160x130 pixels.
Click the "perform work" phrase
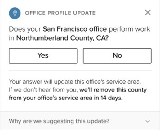point(129,29)
